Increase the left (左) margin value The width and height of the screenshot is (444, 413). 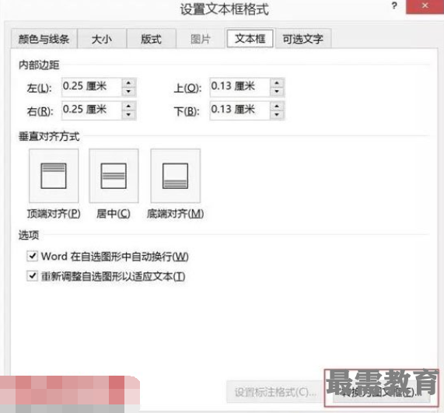[129, 83]
